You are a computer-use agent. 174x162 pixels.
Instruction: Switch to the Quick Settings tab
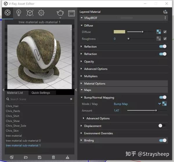click(41, 93)
